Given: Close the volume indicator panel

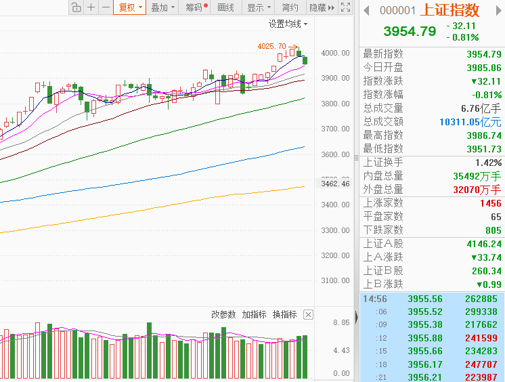Looking at the screenshot, I should (308, 314).
